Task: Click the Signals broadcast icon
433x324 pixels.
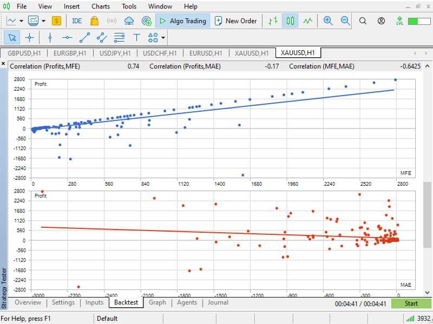Action: [x=111, y=21]
